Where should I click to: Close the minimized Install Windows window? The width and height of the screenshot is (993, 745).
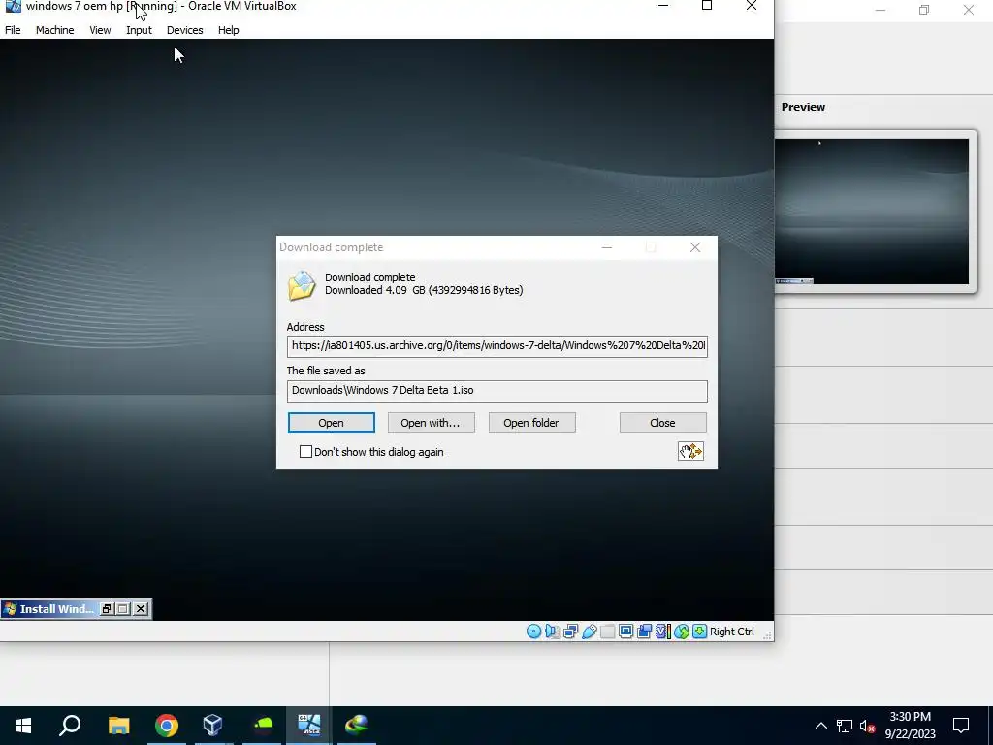point(141,609)
